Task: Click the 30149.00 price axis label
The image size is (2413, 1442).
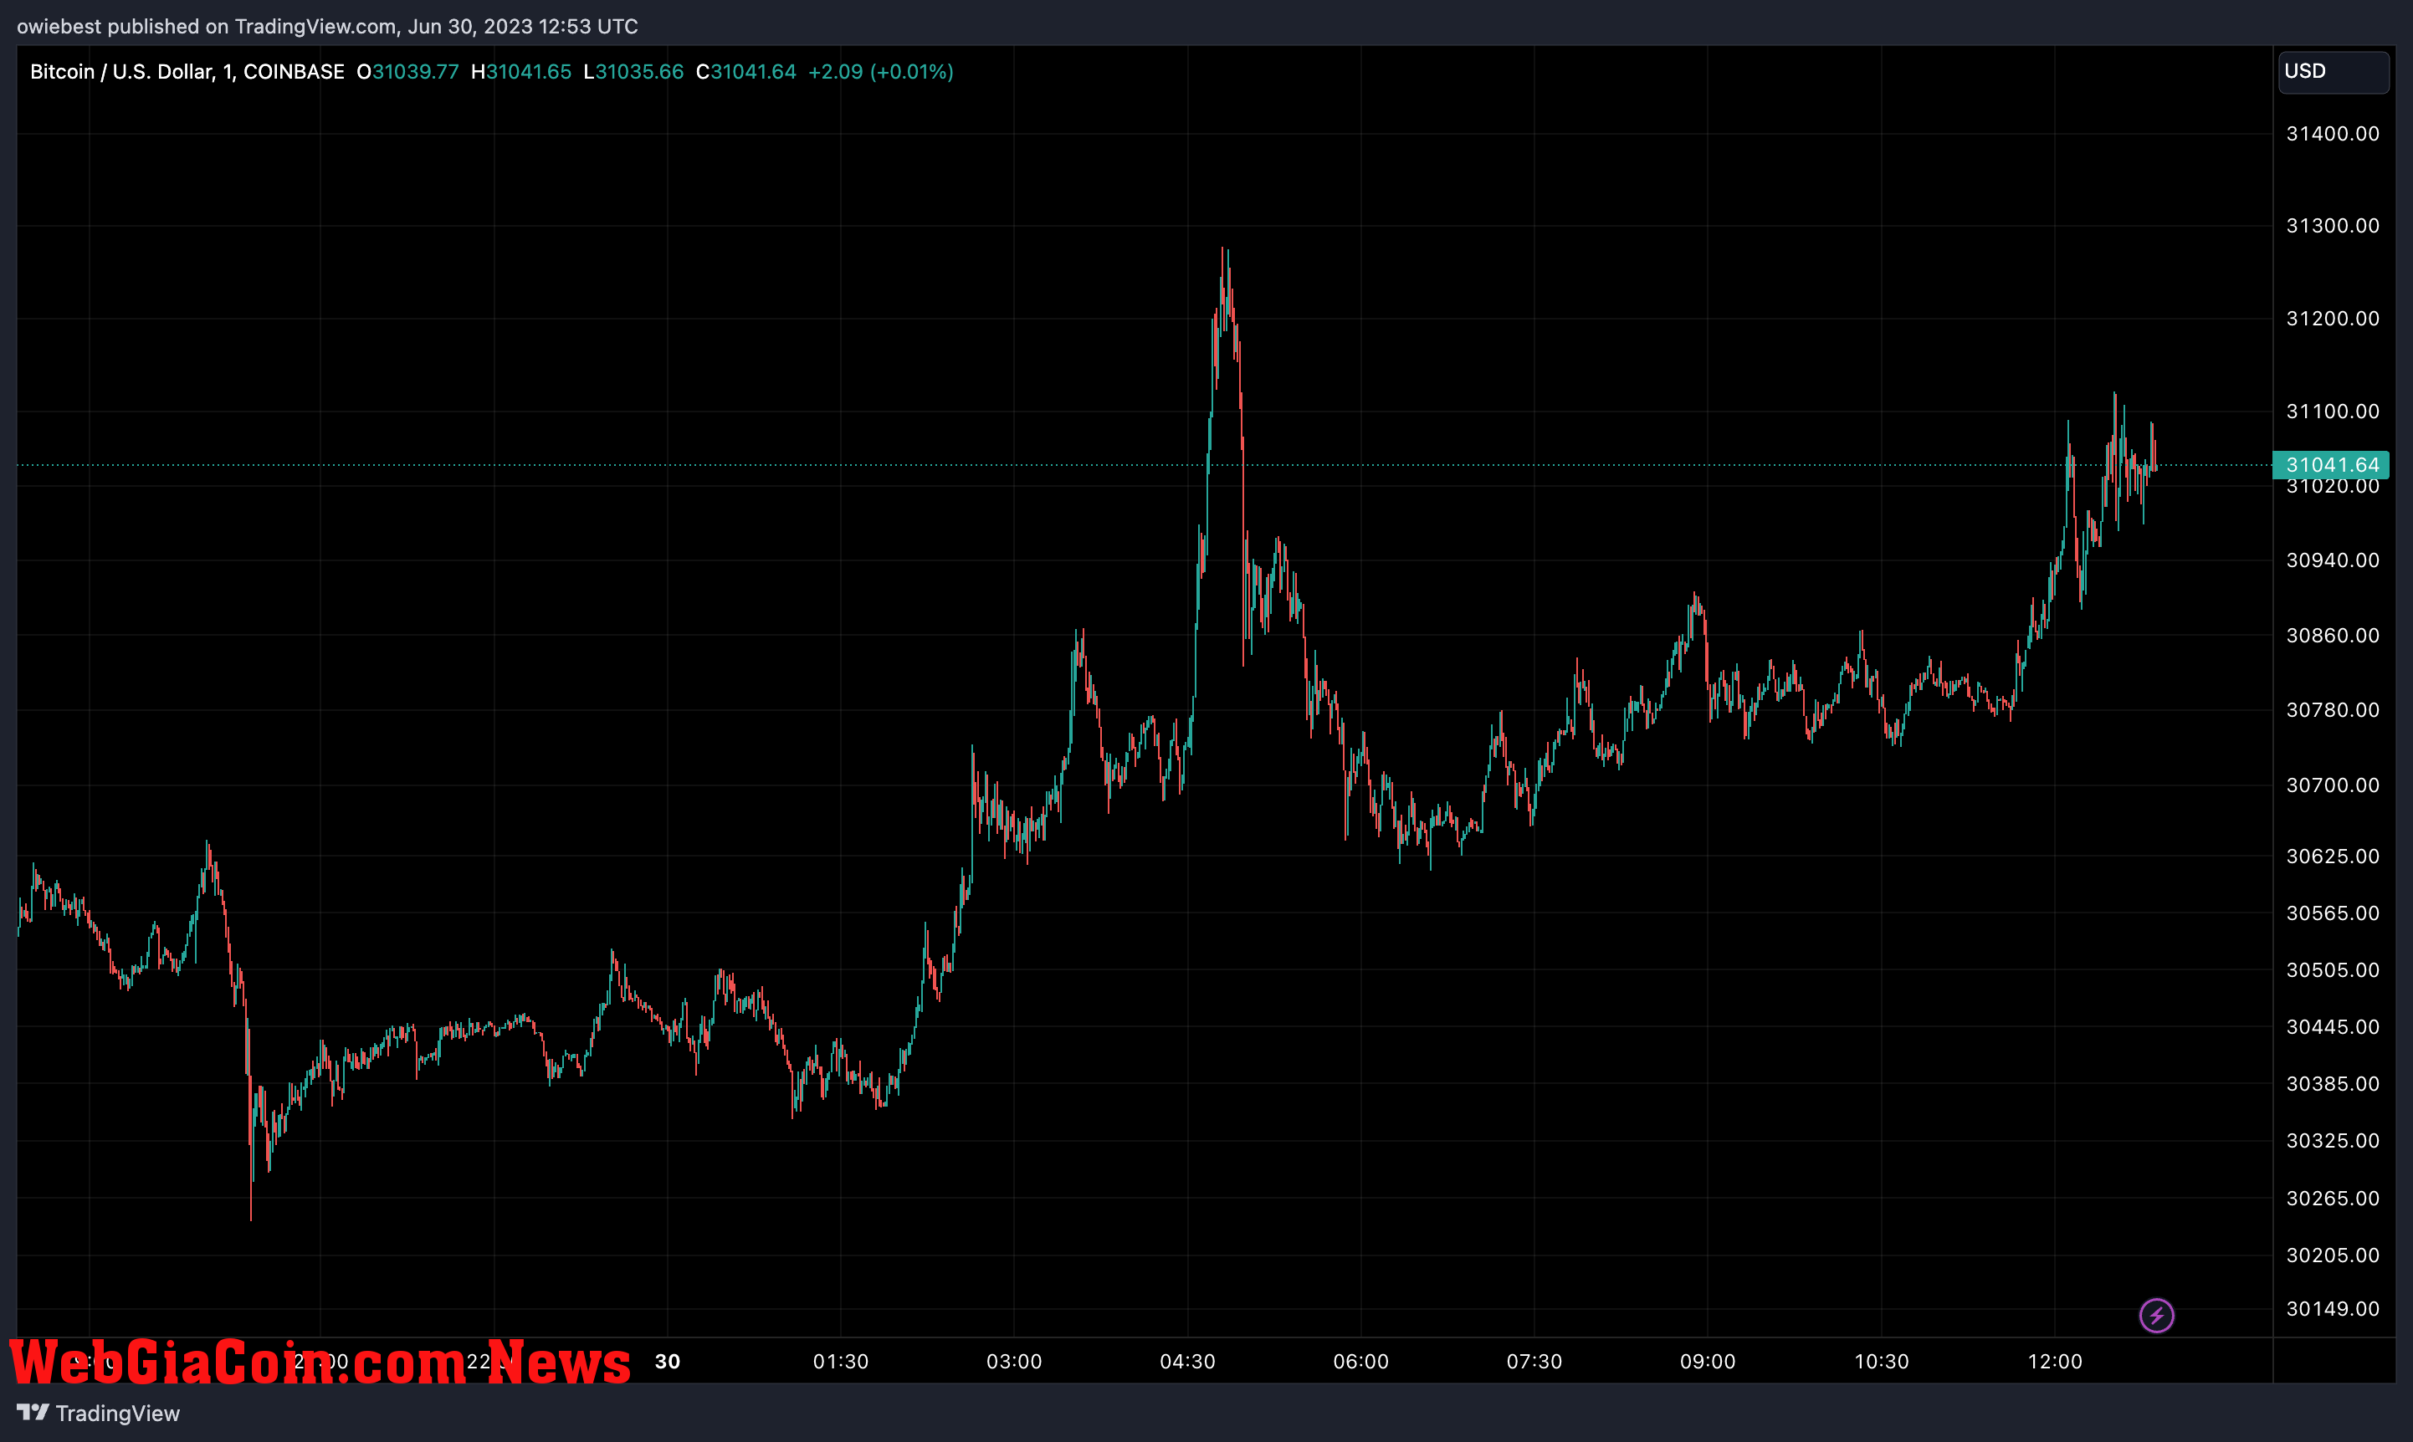Action: 2333,1309
